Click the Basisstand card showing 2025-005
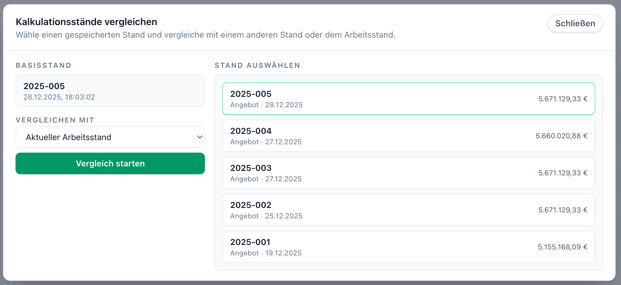 [110, 91]
